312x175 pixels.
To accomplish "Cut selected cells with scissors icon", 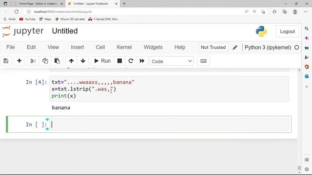I will point(33,61).
